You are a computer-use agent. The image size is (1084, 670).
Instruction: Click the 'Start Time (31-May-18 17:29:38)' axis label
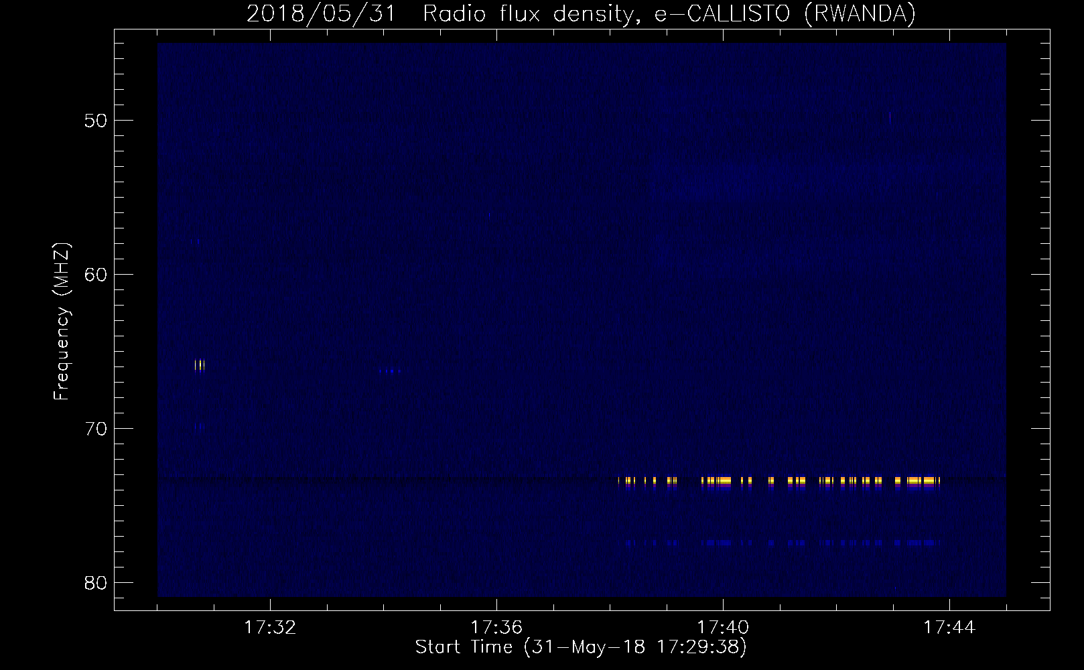pos(581,647)
